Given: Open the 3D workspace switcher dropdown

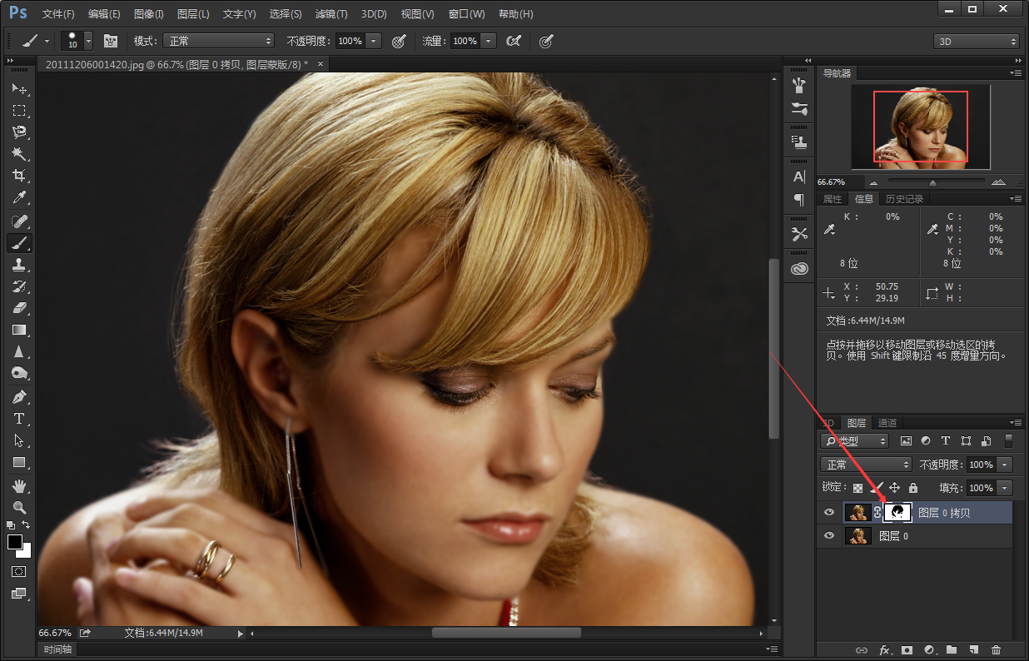Looking at the screenshot, I should 976,41.
